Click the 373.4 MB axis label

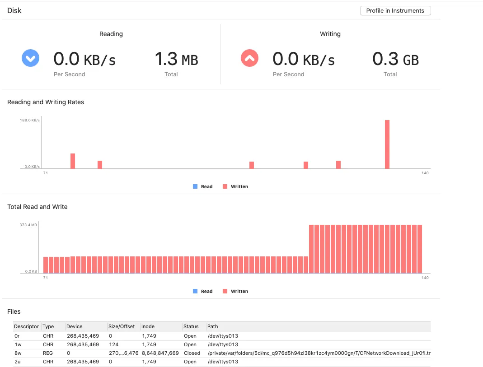(28, 225)
